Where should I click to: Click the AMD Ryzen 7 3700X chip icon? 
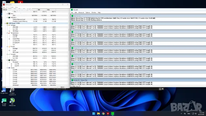7,23
